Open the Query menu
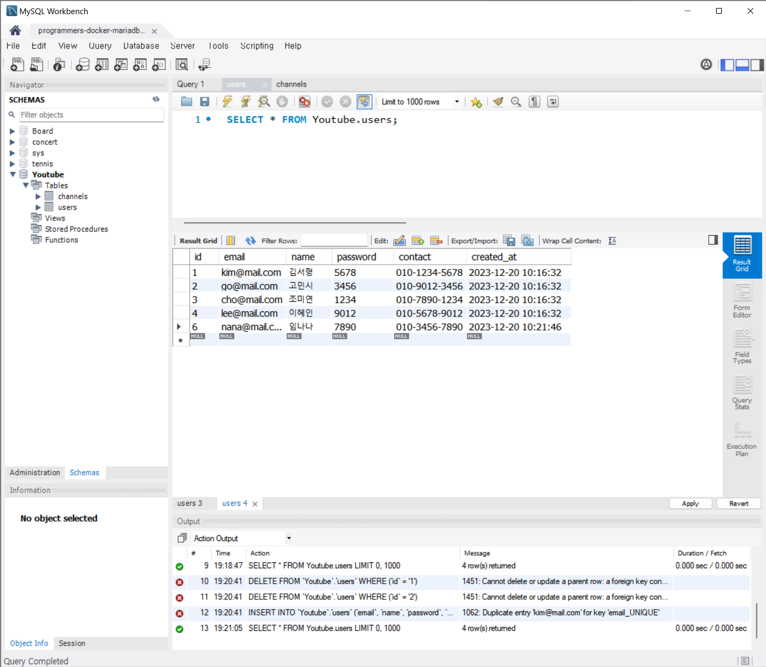Image resolution: width=766 pixels, height=667 pixels. tap(100, 46)
